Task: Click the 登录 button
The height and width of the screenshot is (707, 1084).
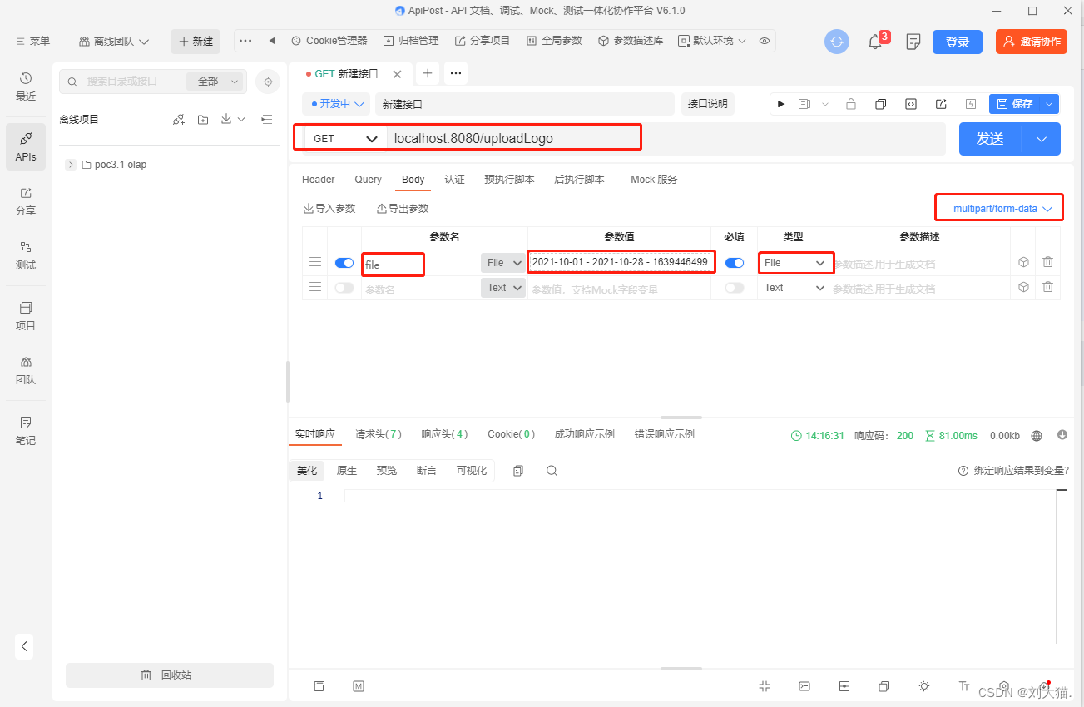Action: click(x=957, y=41)
